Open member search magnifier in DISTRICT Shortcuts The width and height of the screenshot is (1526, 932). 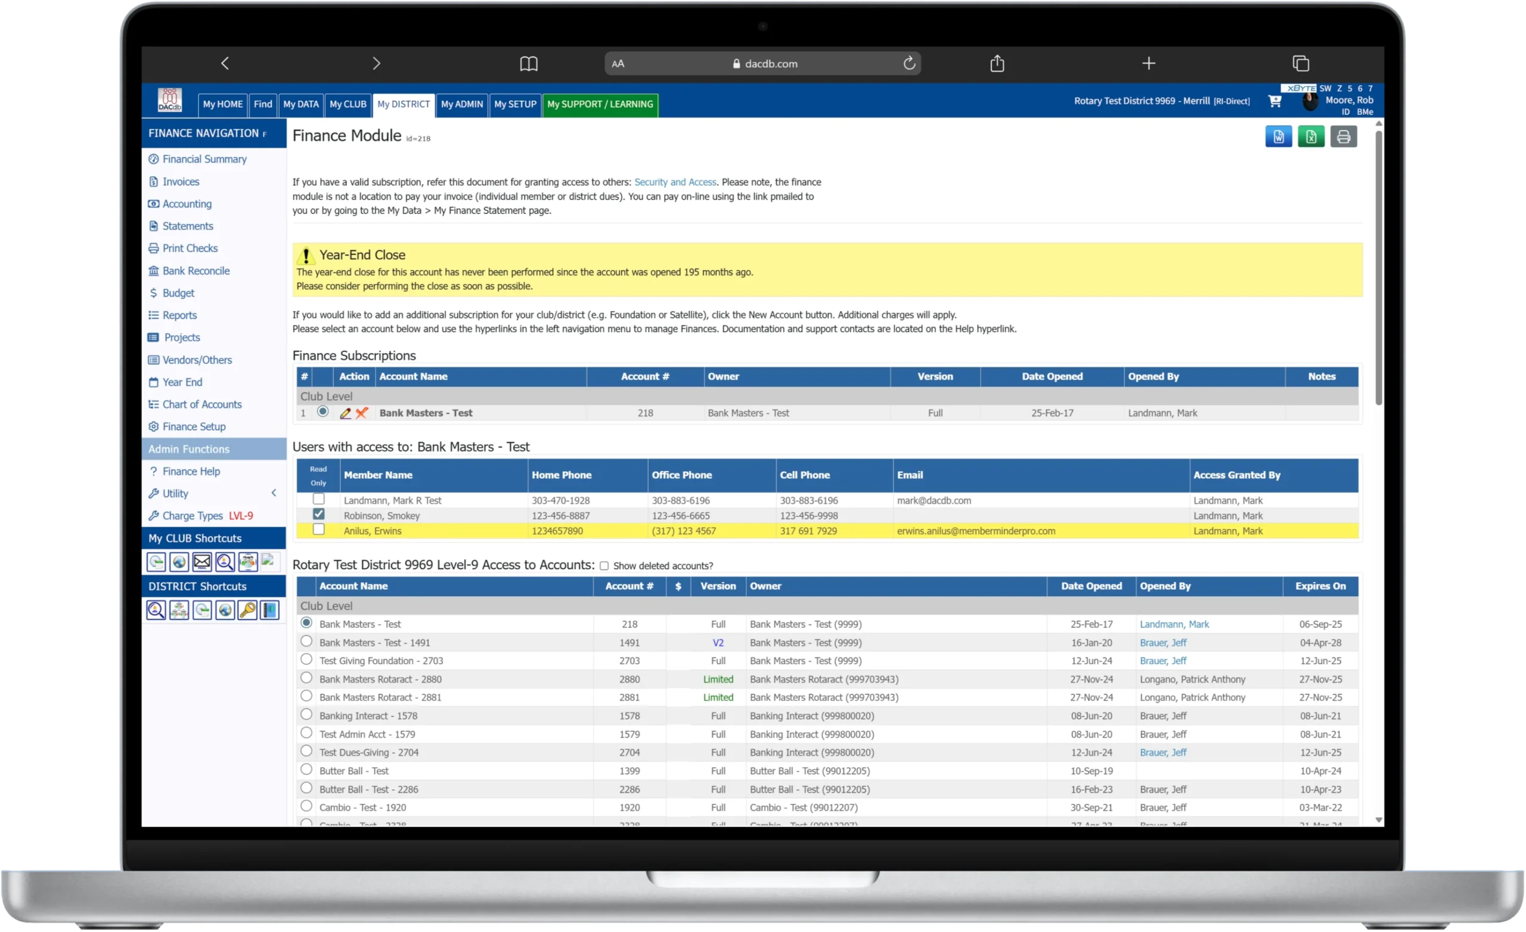pyautogui.click(x=156, y=611)
